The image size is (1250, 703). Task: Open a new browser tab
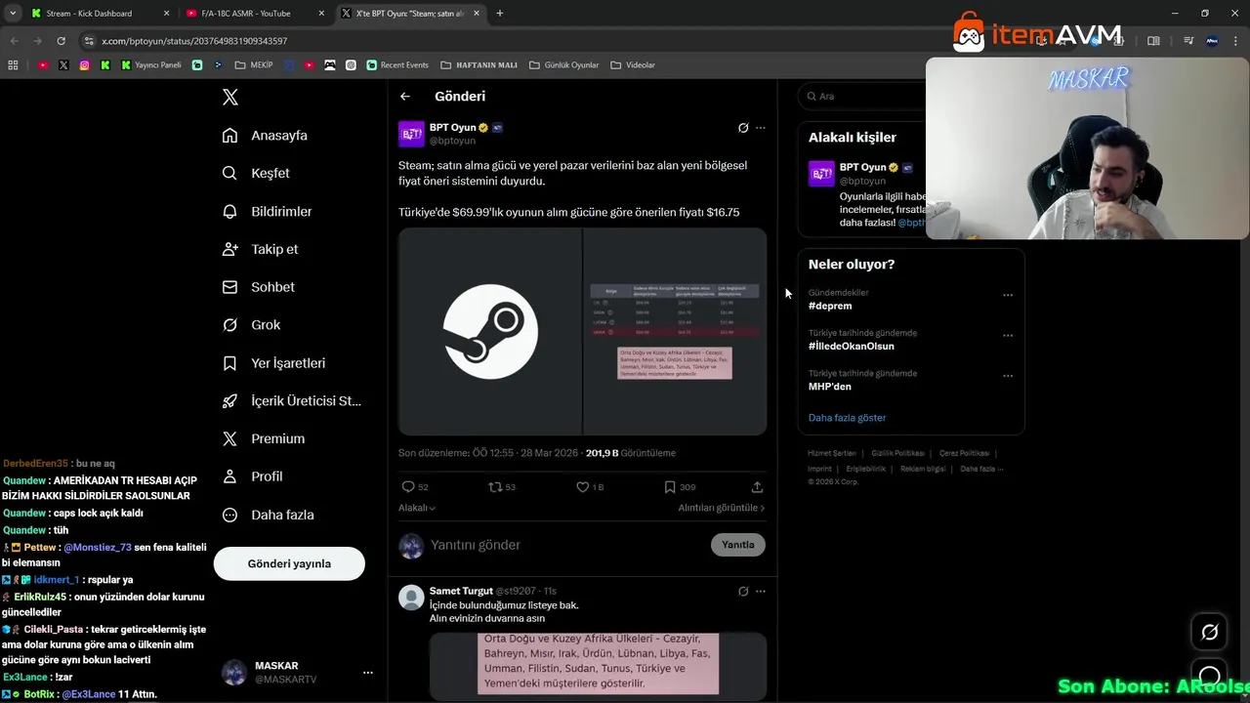click(x=500, y=14)
